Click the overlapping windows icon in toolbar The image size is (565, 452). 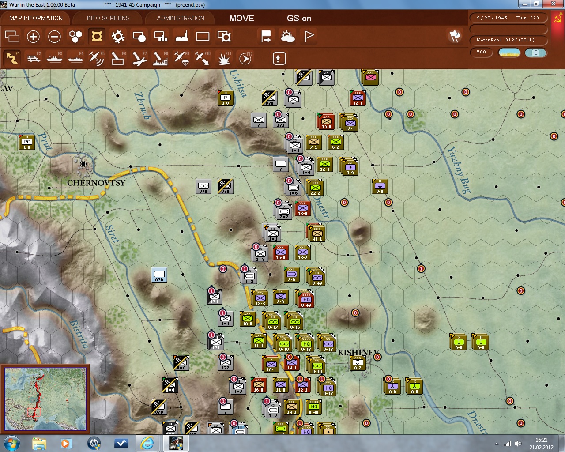(12, 37)
